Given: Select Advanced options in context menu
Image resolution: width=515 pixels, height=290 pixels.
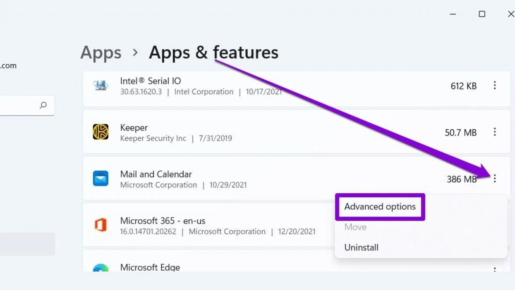Looking at the screenshot, I should [x=380, y=207].
